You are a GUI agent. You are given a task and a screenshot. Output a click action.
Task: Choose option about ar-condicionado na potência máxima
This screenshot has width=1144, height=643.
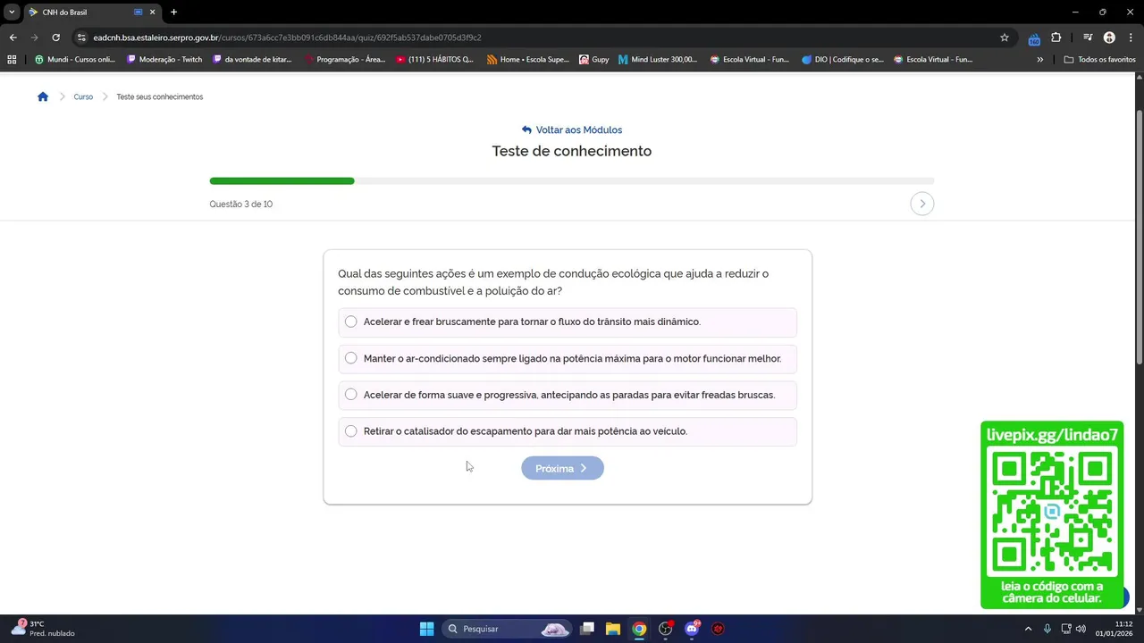click(x=568, y=358)
